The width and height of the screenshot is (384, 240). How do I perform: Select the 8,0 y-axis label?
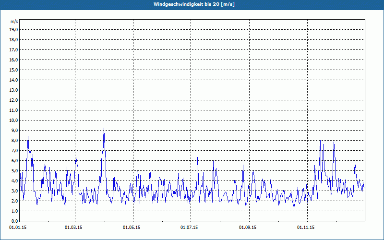[x=15, y=140]
